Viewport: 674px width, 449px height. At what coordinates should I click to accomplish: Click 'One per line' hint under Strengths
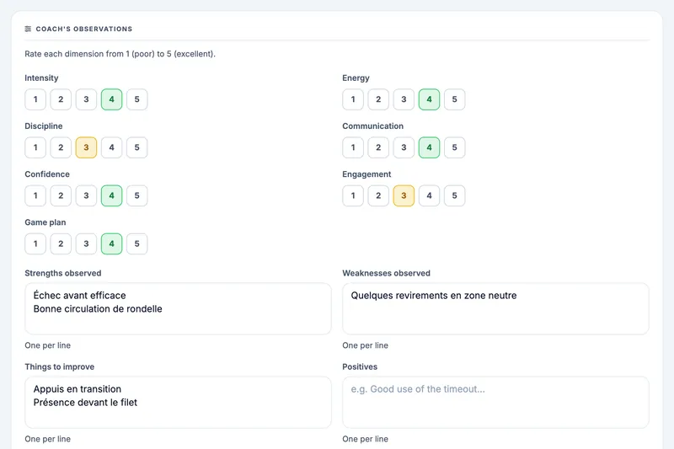[47, 345]
